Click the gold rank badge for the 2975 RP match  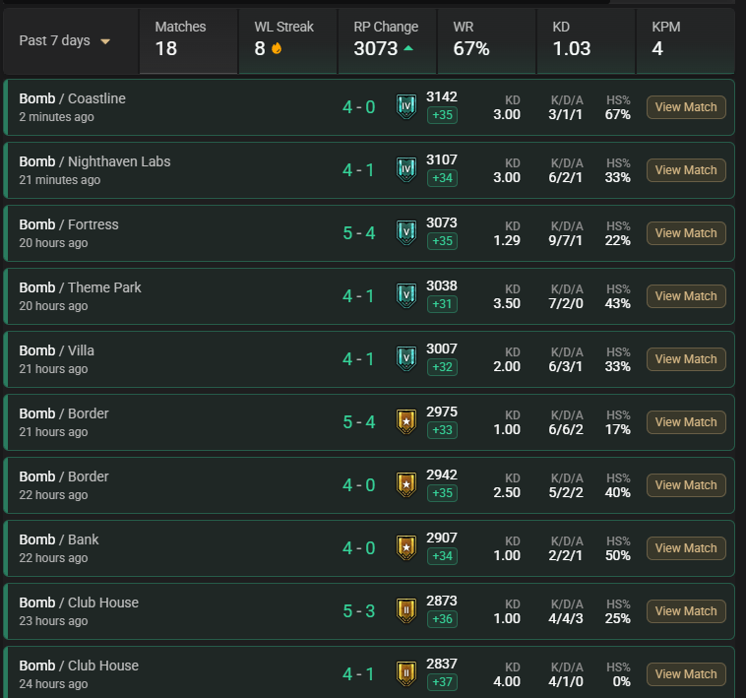(406, 422)
